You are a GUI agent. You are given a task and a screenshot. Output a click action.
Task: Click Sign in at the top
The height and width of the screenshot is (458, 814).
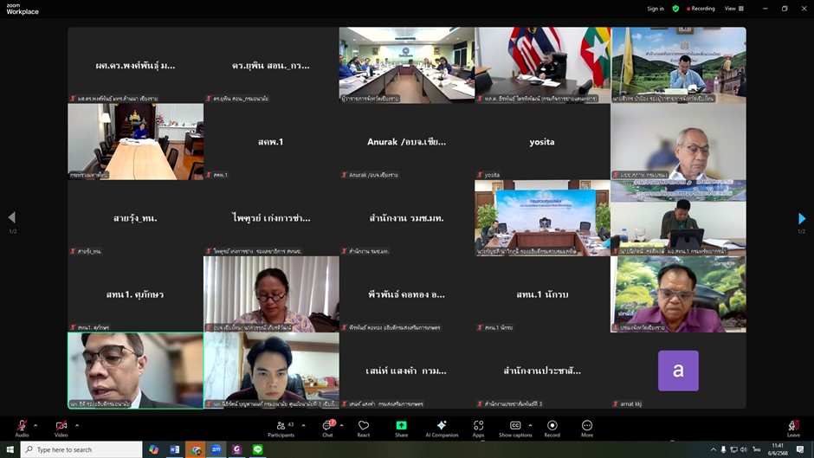[x=656, y=9]
